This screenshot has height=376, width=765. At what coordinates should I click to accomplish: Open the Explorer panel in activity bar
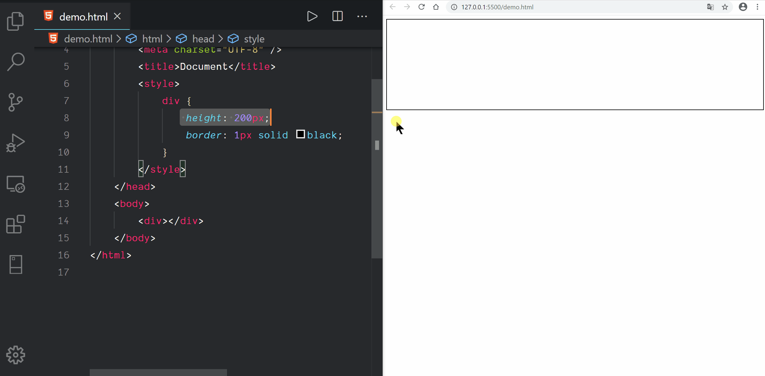15,21
